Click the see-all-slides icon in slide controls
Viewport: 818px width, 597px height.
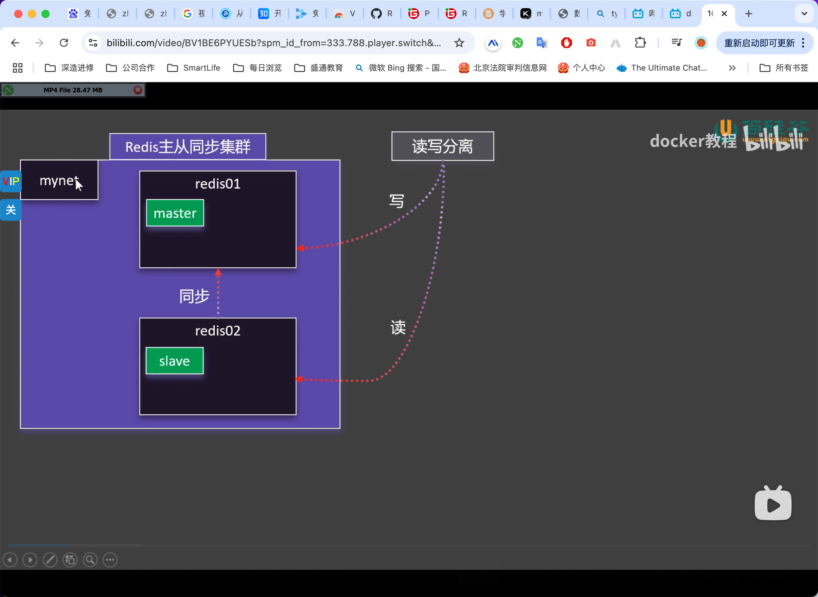(70, 560)
